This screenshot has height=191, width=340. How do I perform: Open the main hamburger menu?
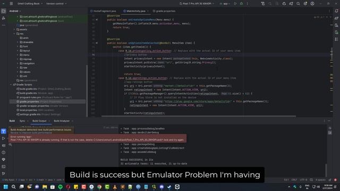pyautogui.click(x=11, y=4)
